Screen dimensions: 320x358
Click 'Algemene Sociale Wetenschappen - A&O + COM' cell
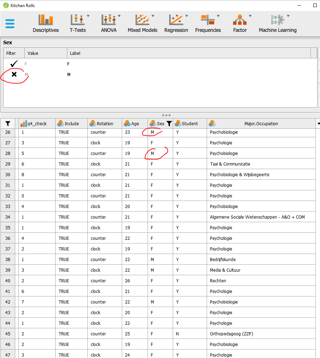pos(261,217)
